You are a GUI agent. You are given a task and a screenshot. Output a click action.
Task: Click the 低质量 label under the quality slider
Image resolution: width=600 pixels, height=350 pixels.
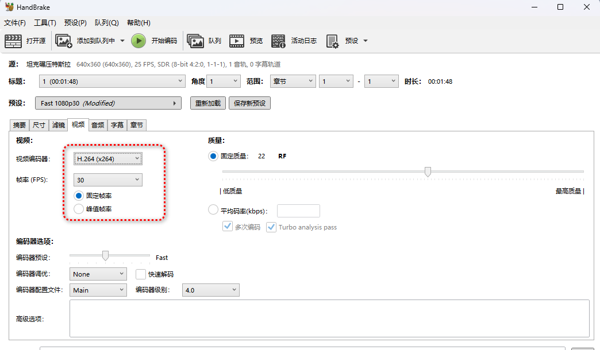(x=233, y=191)
